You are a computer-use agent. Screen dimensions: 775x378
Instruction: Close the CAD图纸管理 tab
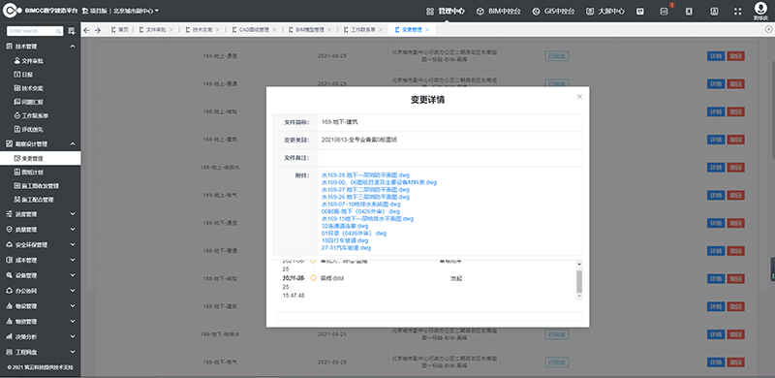point(274,30)
